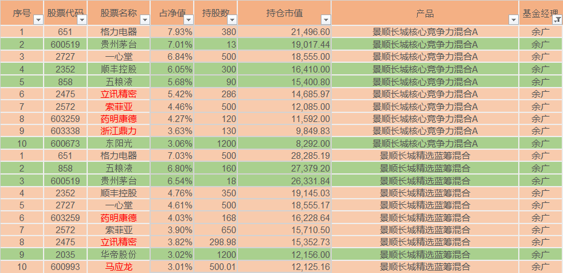The height and width of the screenshot is (273, 563).
Task: Select the 产品 header cell
Action: pos(425,13)
